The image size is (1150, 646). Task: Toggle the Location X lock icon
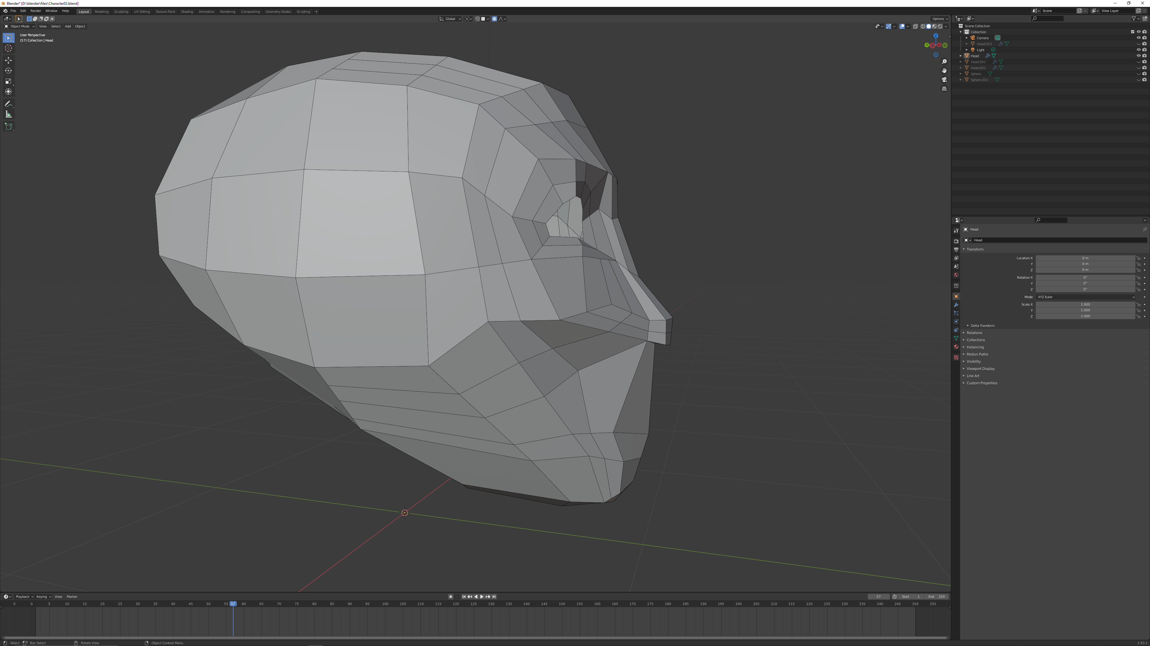[x=1138, y=258]
